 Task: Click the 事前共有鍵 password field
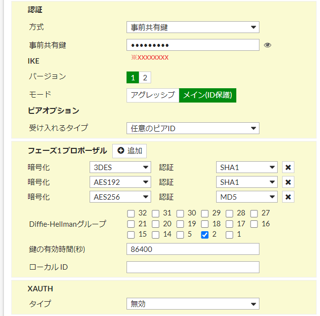[193, 45]
